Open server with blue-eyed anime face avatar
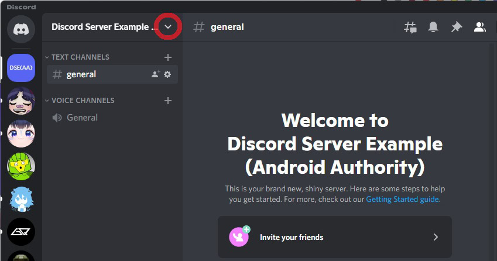The height and width of the screenshot is (261, 497). pyautogui.click(x=21, y=133)
